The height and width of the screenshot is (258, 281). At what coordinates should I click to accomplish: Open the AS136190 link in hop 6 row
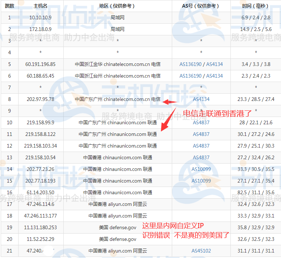[190, 76]
